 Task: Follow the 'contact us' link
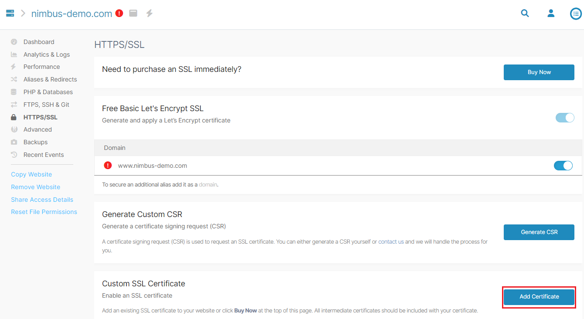click(391, 241)
